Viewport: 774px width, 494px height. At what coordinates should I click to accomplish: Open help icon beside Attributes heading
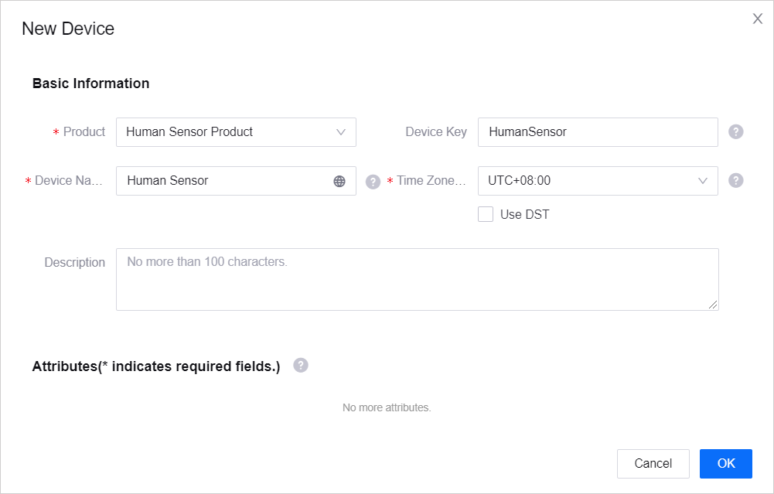[301, 365]
